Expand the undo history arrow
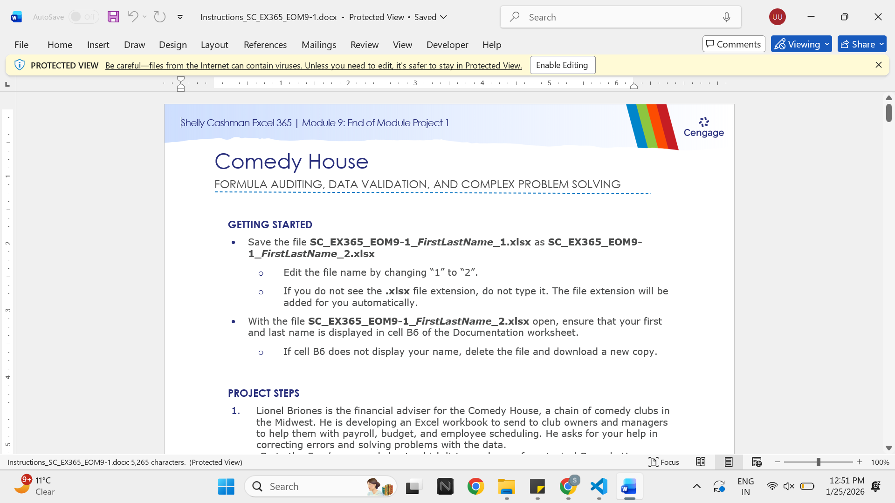Screen dimensions: 895x503 145,17
